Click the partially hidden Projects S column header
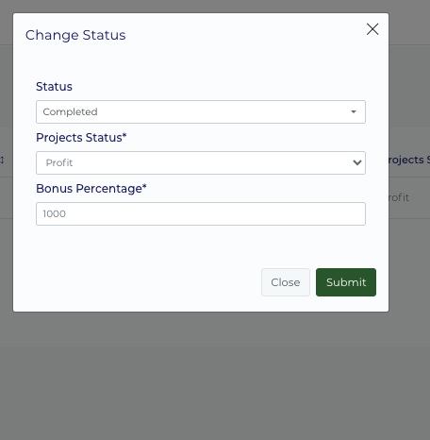This screenshot has width=430, height=440. [x=409, y=160]
